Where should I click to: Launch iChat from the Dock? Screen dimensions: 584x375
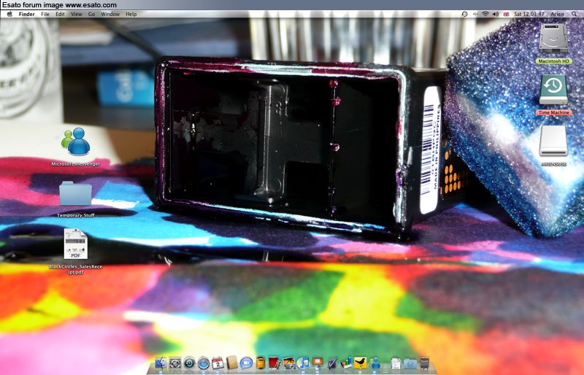tap(246, 363)
